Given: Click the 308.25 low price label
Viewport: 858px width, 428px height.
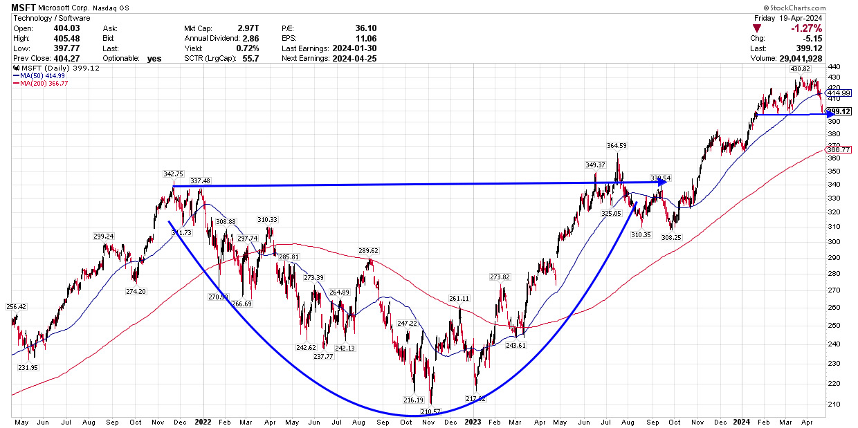Looking at the screenshot, I should pos(671,237).
